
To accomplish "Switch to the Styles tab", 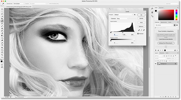I will (x=170, y=22).
